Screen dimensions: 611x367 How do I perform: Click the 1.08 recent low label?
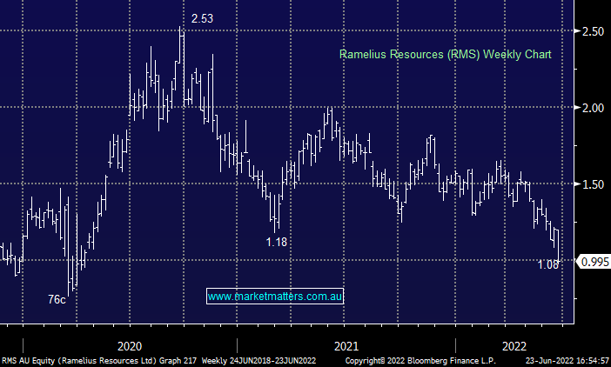[548, 264]
